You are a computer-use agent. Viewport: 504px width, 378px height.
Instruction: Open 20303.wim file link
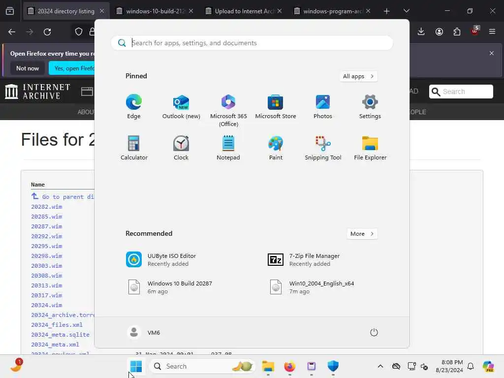(47, 266)
